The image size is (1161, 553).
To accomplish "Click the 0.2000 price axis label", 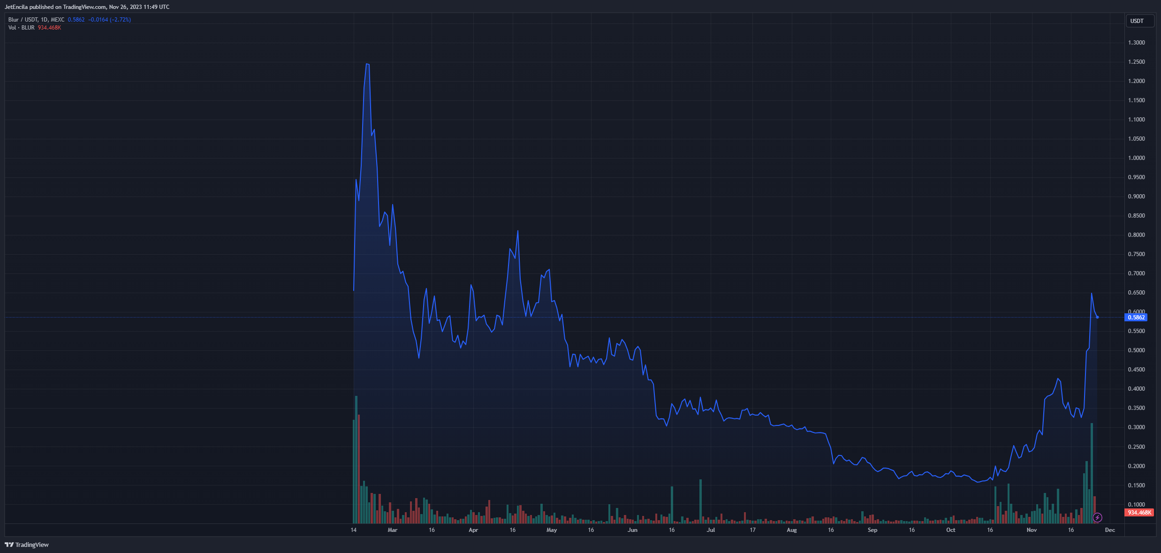I will coord(1137,466).
